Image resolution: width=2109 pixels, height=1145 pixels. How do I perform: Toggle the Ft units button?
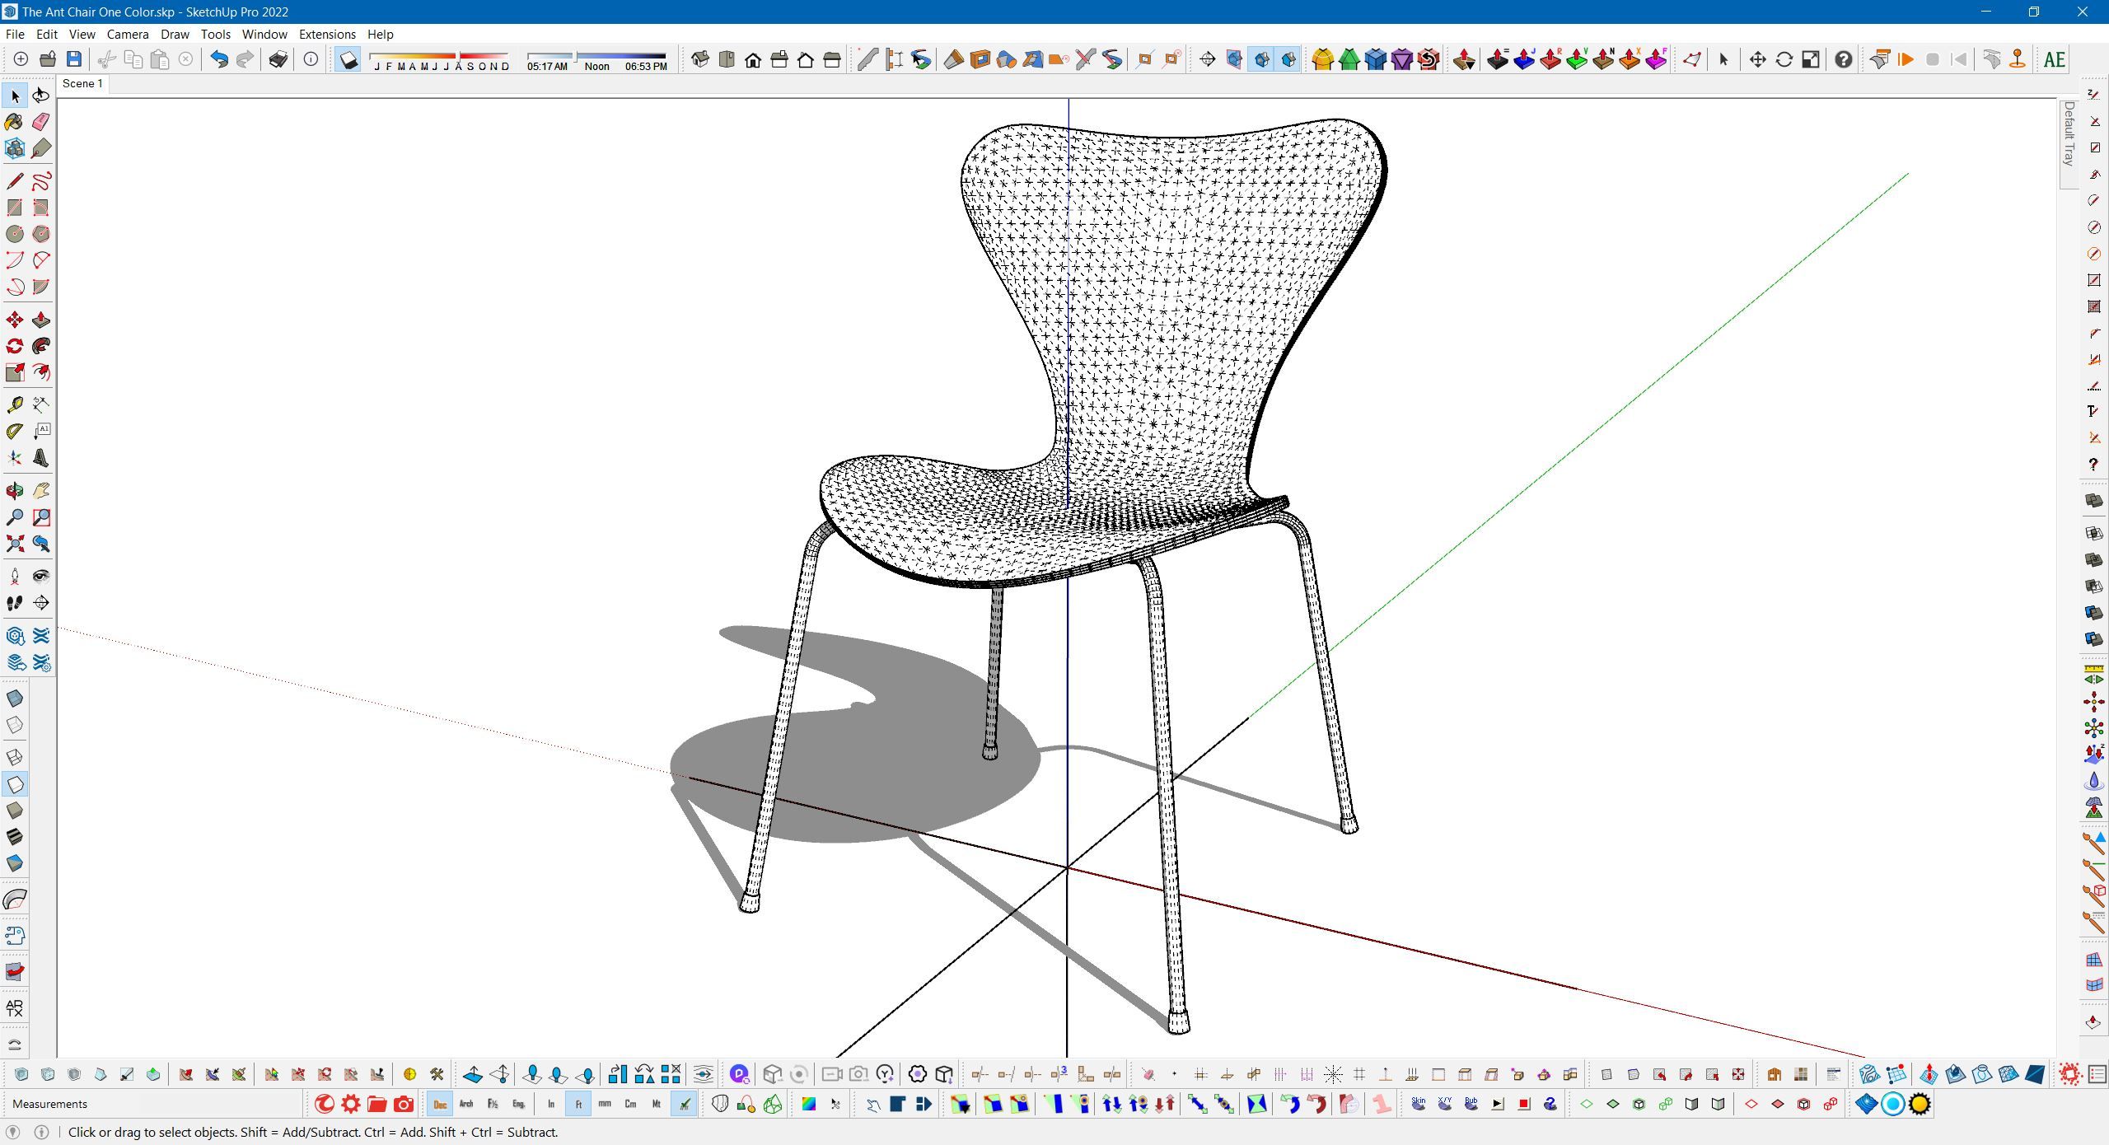click(578, 1105)
